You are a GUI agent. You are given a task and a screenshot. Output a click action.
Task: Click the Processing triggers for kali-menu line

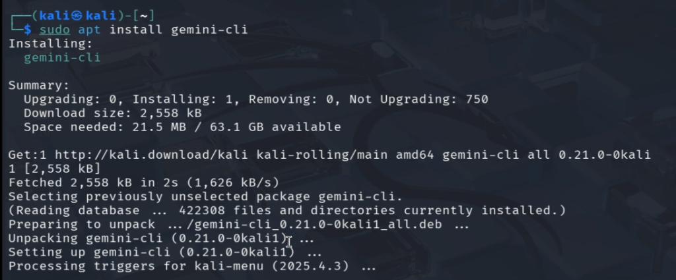click(191, 267)
